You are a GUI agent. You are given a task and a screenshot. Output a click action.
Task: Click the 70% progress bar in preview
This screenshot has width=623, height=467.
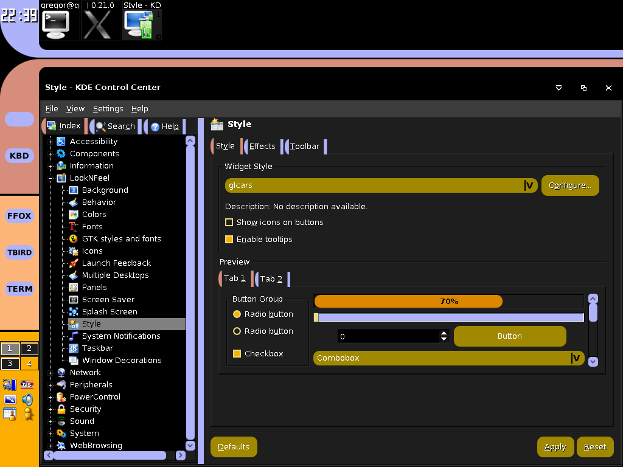448,302
